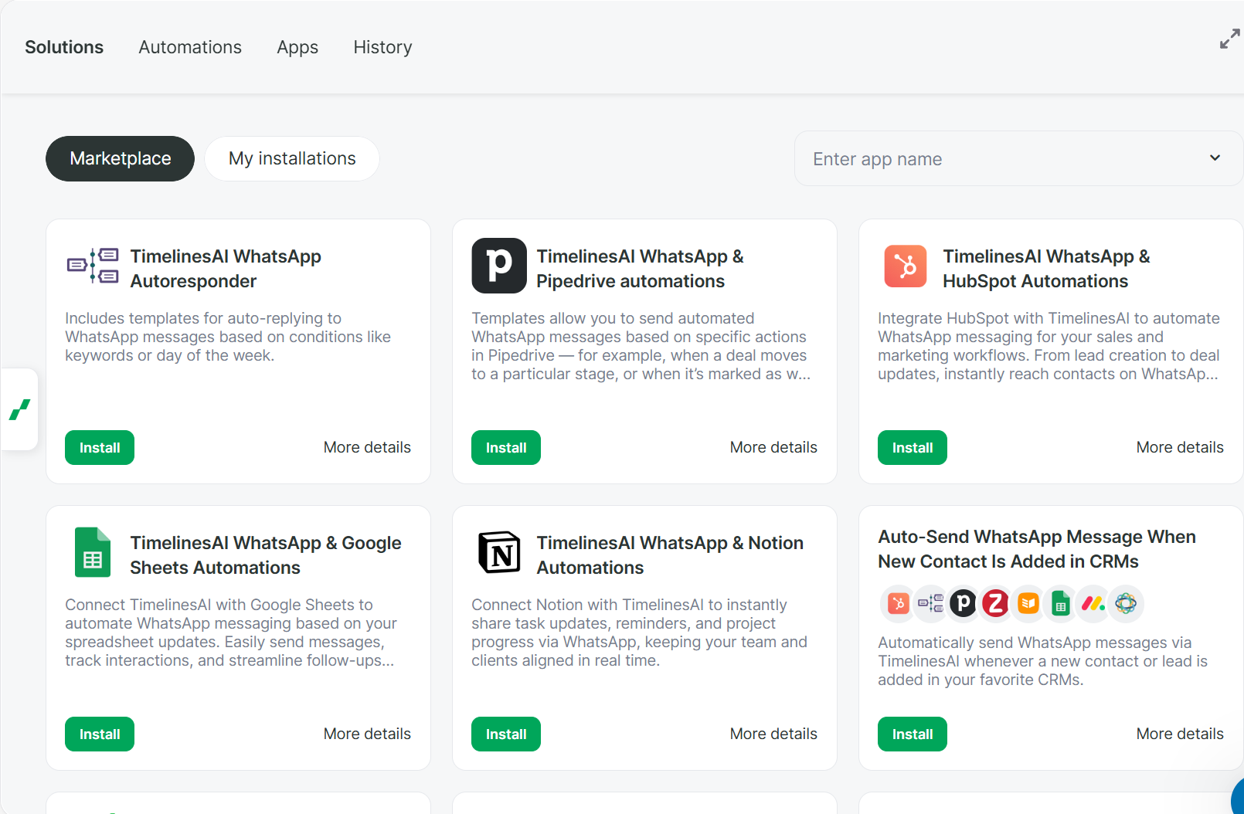Viewport: 1244px width, 814px height.
Task: Select the small Google Sheets icon in the Auto-Send CRMs card
Action: [x=1061, y=603]
